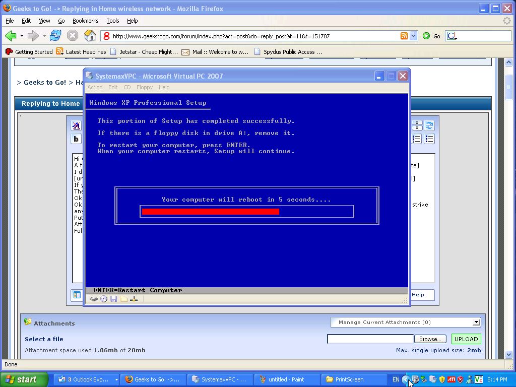
Task: Open Manage Current Attachments dropdown
Action: 406,322
